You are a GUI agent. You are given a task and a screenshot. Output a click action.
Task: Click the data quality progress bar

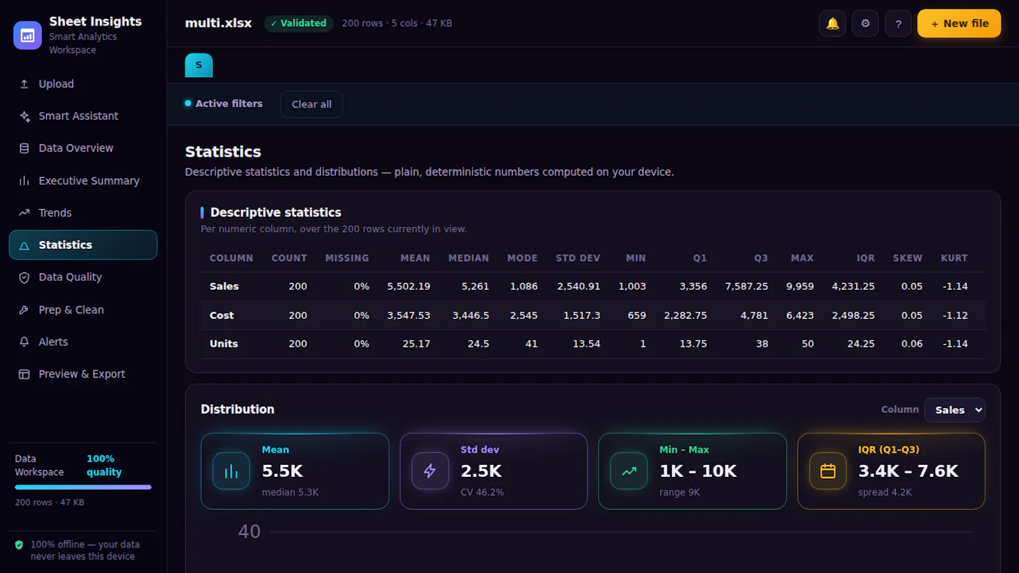pos(83,487)
